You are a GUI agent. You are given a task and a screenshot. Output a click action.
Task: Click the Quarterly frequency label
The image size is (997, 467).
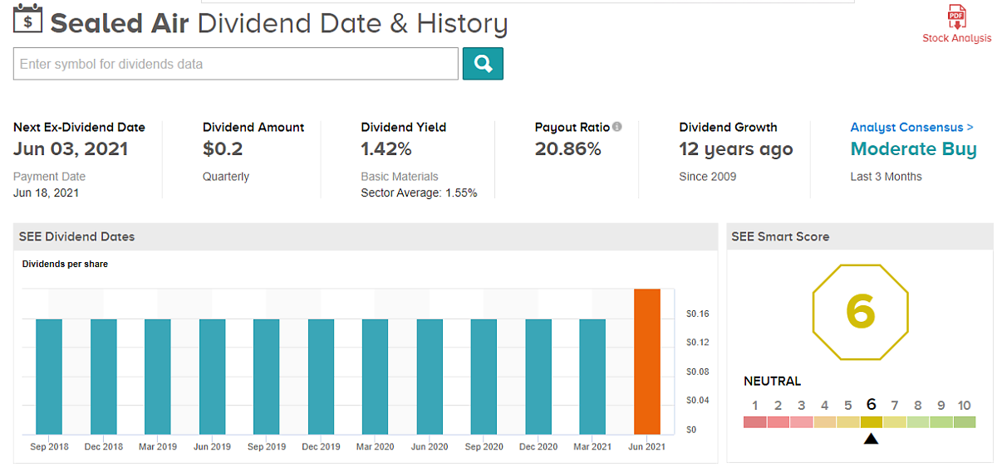[x=226, y=177]
